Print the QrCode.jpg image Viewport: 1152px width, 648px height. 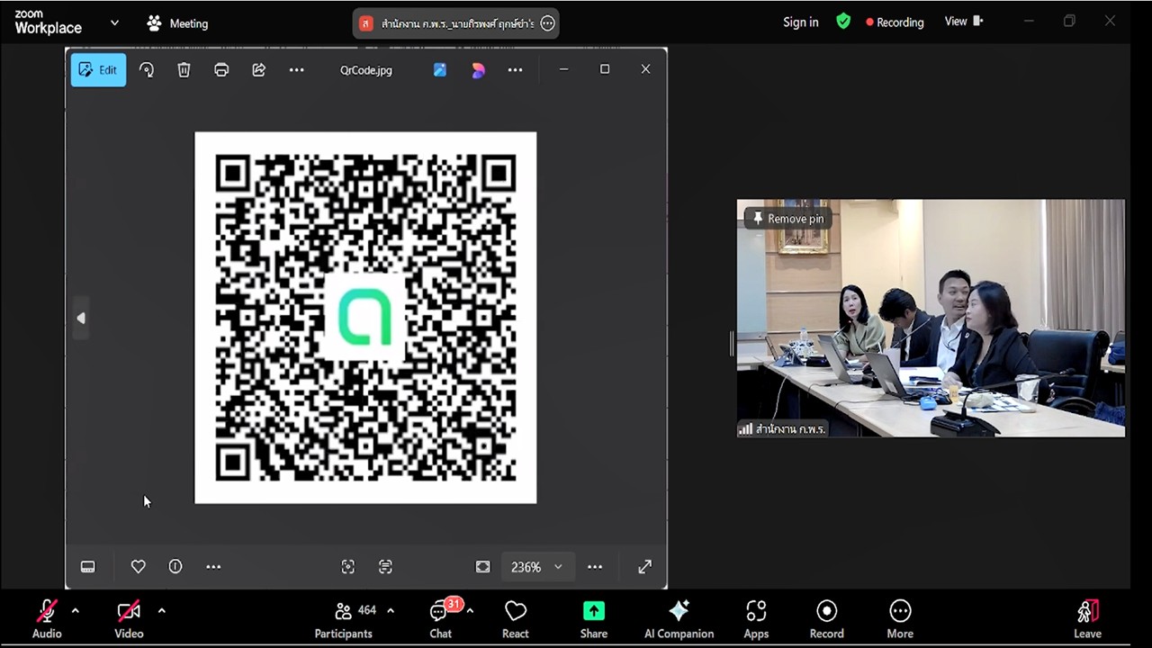pyautogui.click(x=221, y=70)
